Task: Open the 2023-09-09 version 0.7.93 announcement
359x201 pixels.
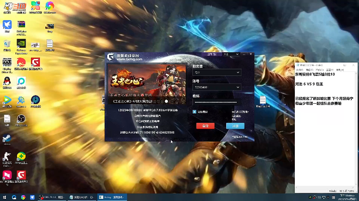Action: pos(148,110)
